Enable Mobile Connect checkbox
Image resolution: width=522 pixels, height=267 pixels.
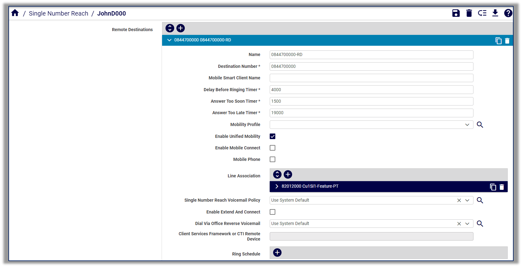click(273, 148)
